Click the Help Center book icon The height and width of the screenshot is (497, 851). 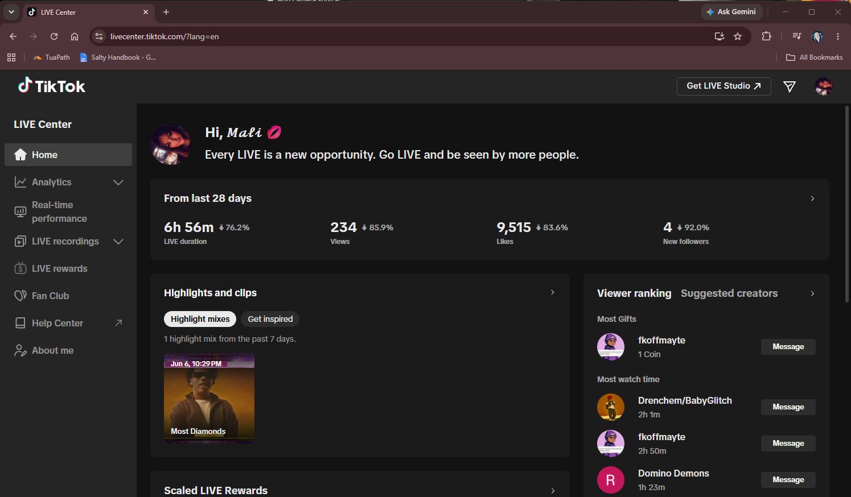(x=20, y=323)
